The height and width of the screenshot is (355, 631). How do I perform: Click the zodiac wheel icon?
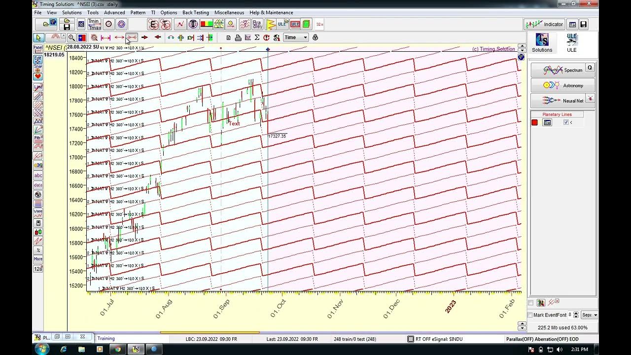(121, 24)
